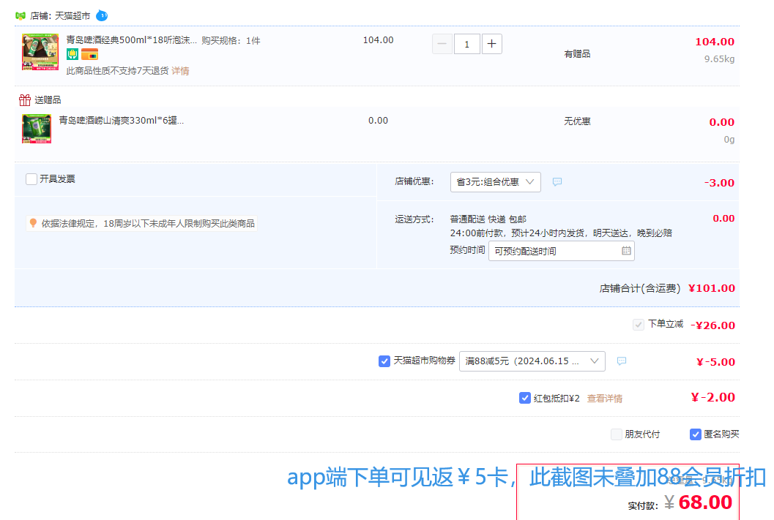
Task: Tick the 开具发票 checkbox
Action: 31,179
